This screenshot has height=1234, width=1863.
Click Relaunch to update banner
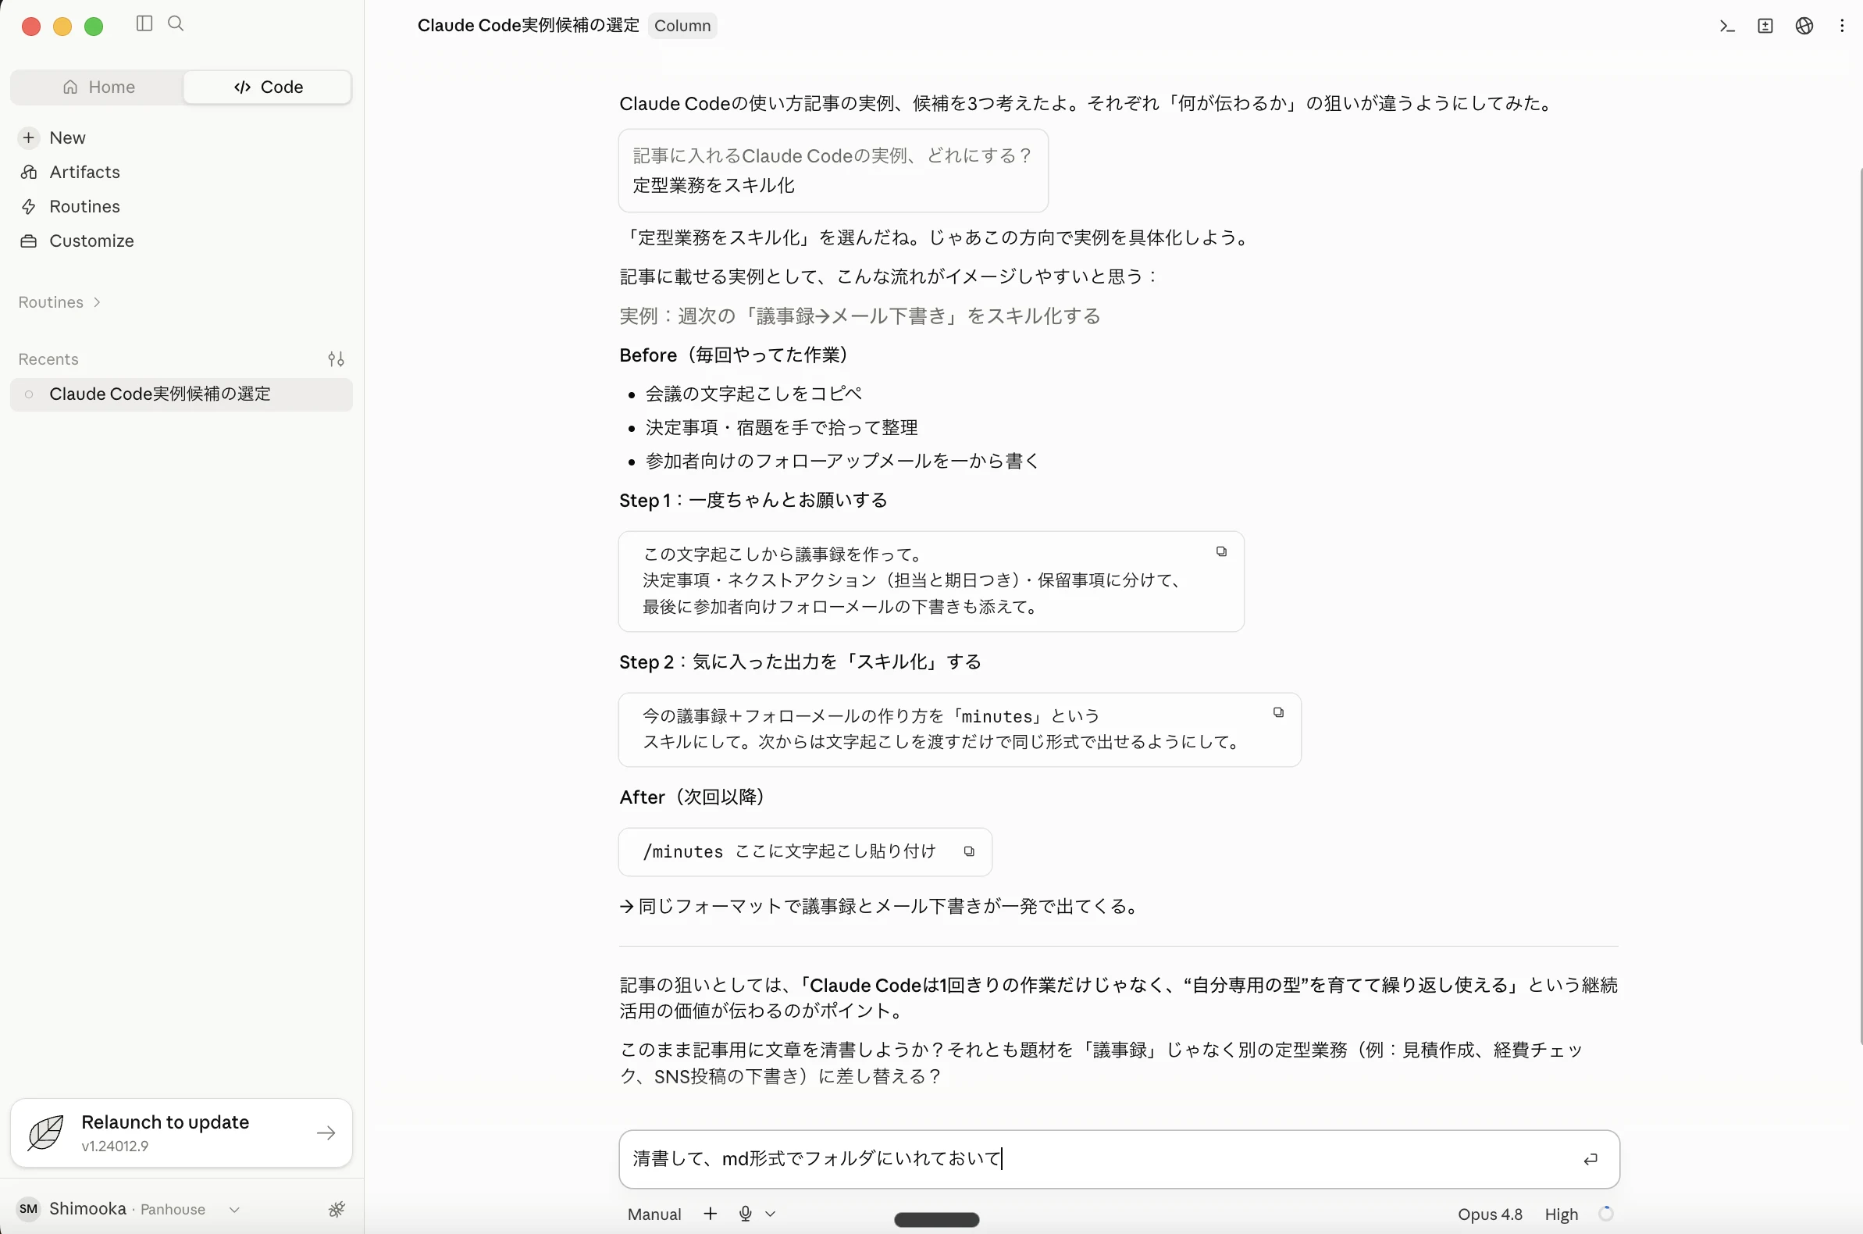point(181,1133)
